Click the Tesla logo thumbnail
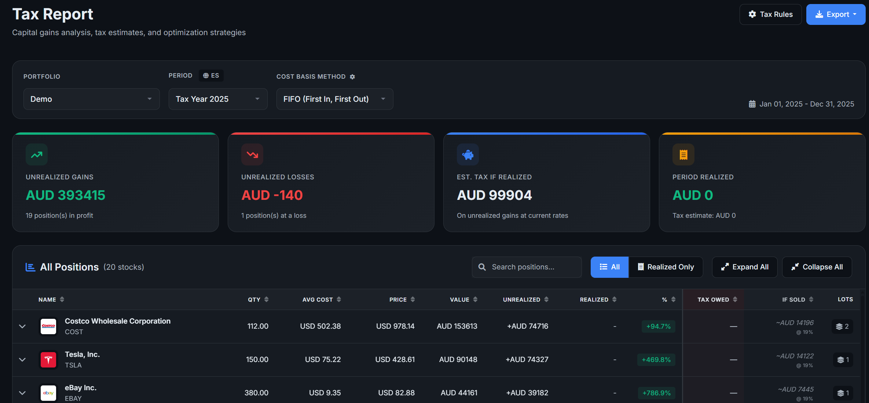Viewport: 869px width, 403px height. [x=48, y=360]
